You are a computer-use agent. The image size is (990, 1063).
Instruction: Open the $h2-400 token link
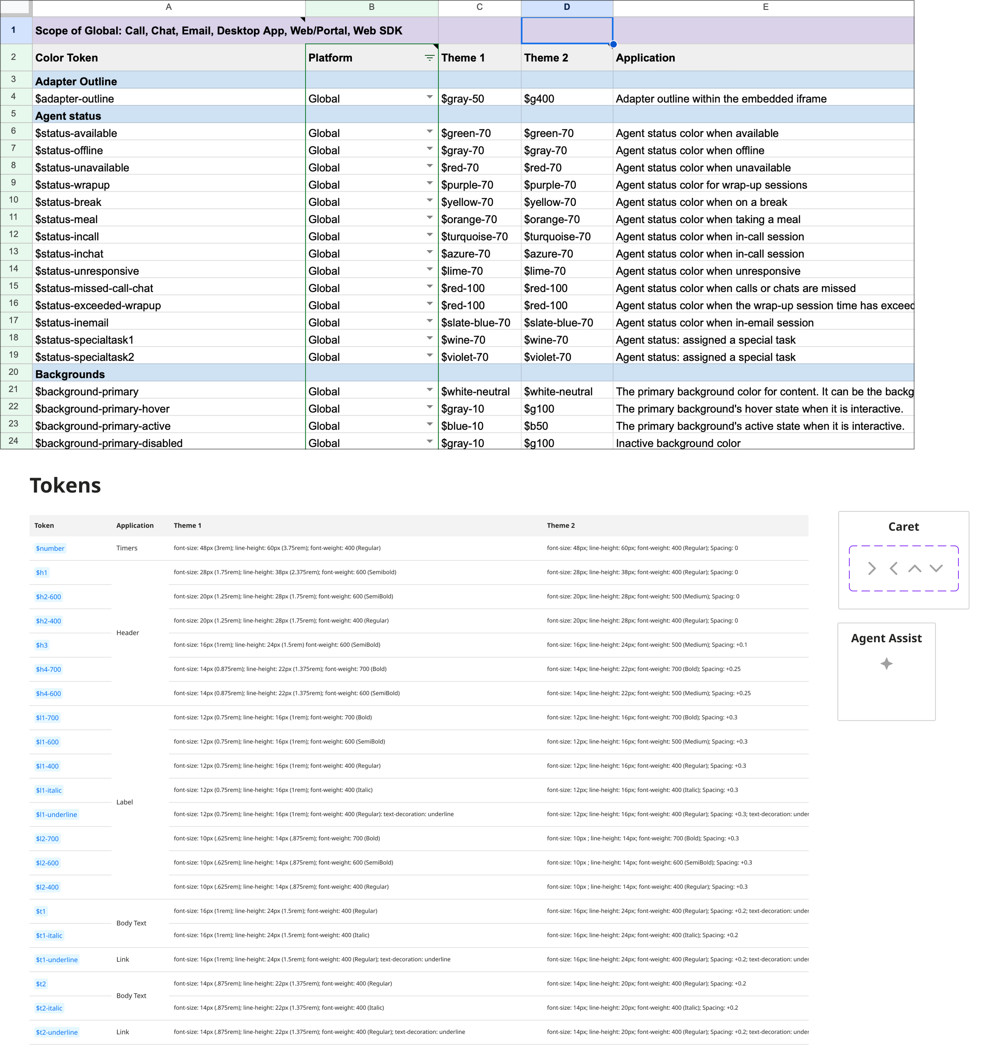pyautogui.click(x=48, y=621)
